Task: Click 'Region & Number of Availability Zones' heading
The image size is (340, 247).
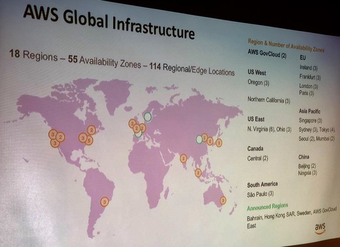Action: click(x=286, y=46)
